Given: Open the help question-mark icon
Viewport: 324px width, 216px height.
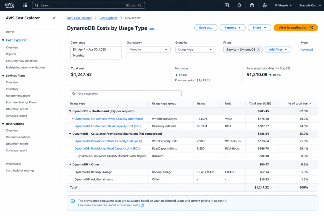Looking at the screenshot, I should [252, 5].
